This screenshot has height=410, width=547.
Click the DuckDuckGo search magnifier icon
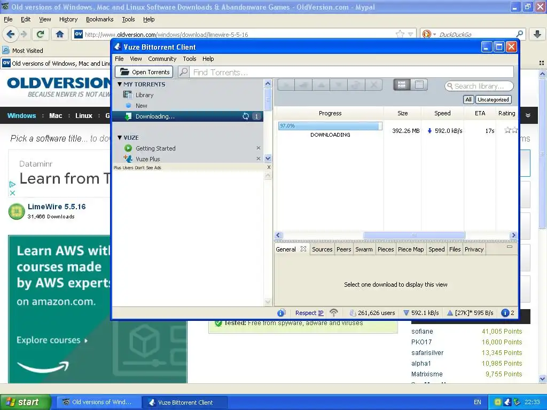tap(519, 34)
